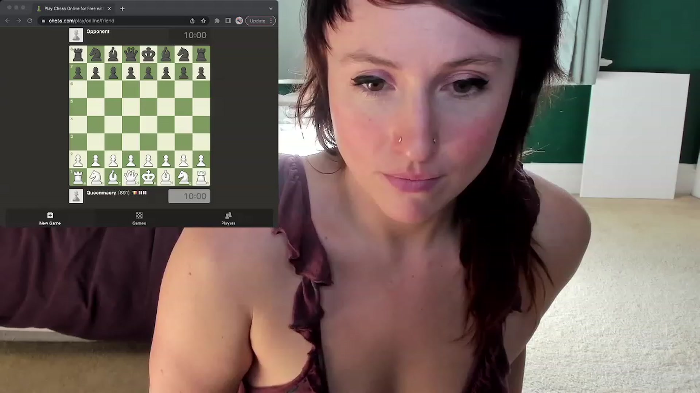Select the Play Chess Online browser tab

click(x=74, y=8)
